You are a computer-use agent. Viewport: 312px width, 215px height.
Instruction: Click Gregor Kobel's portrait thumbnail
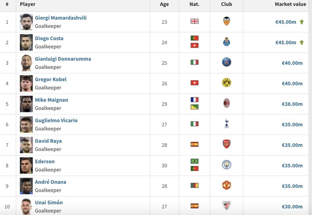26,83
